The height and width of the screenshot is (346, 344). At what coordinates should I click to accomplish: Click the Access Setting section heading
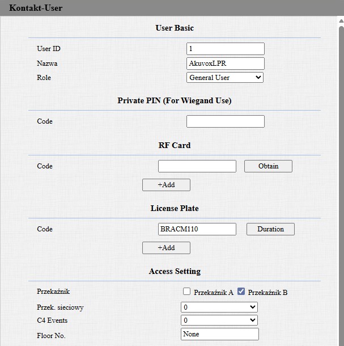click(x=175, y=272)
